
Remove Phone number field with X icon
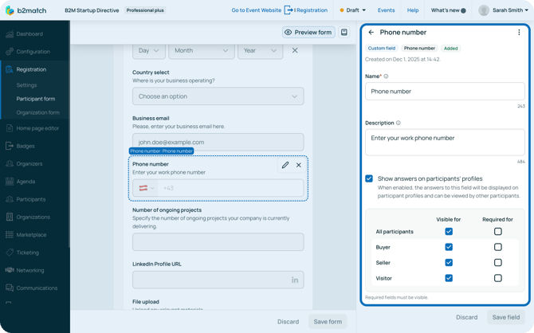[299, 165]
